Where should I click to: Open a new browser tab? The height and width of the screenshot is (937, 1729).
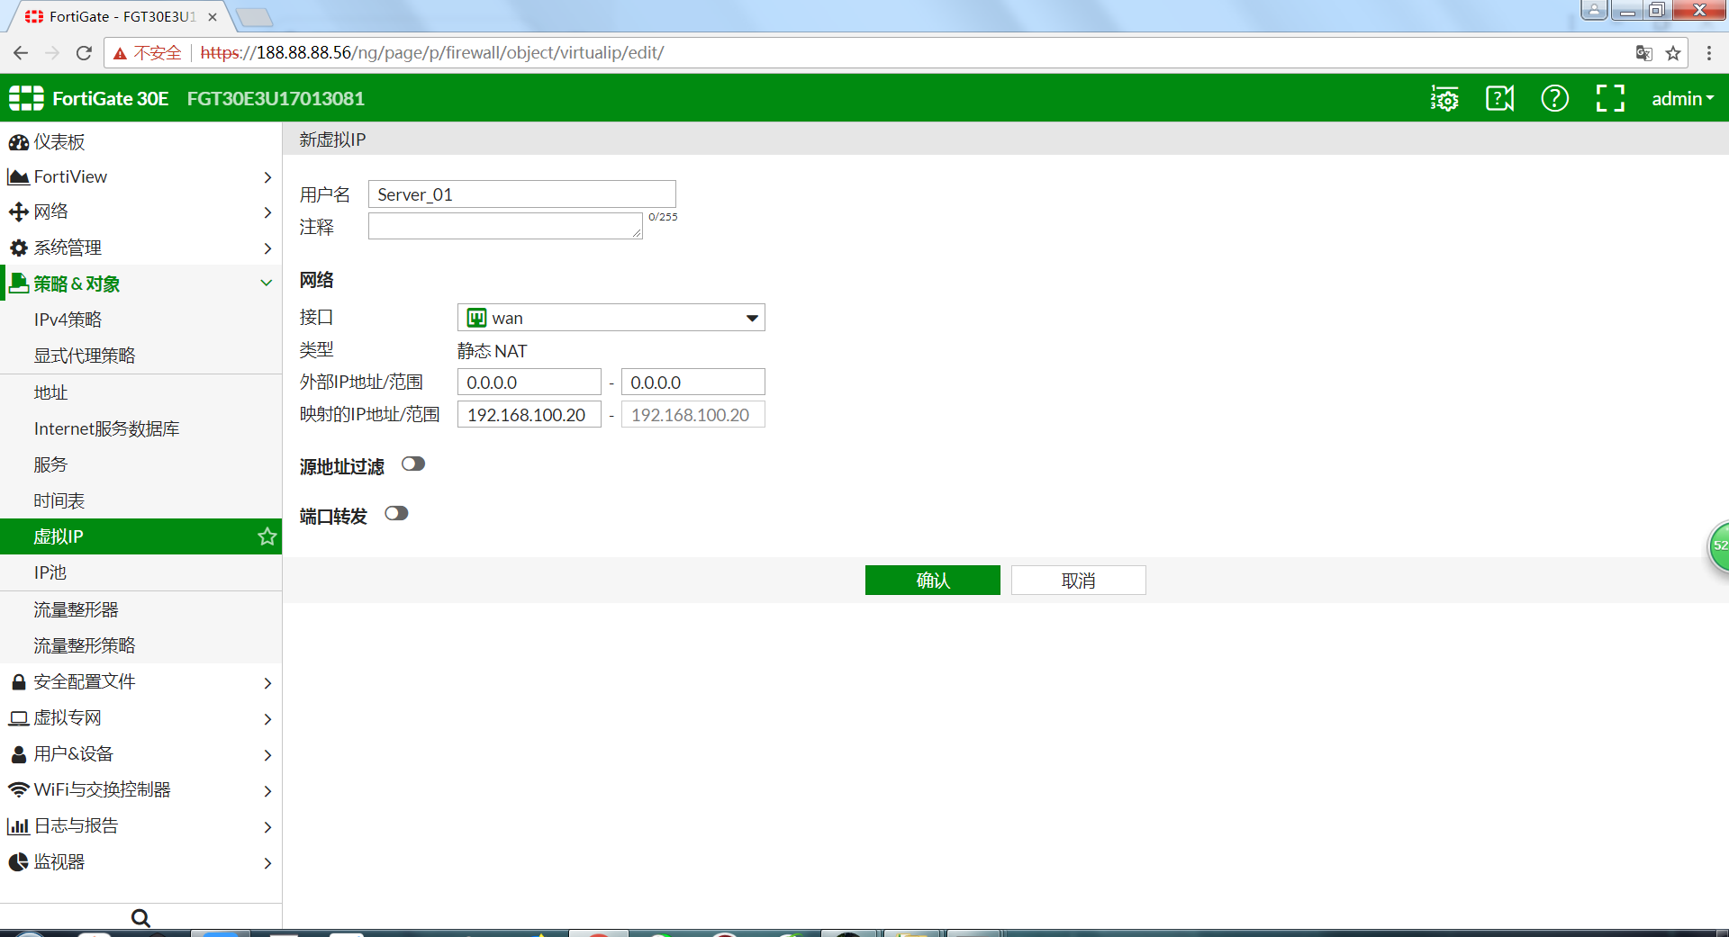255,17
